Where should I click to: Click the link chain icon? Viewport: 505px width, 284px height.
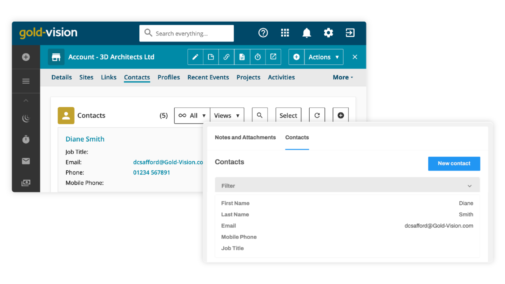226,57
